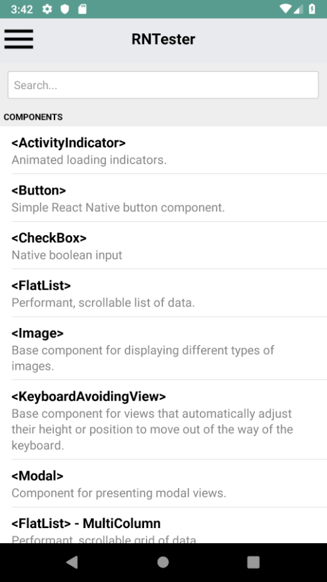Viewport: 327px width, 582px height.
Task: Tap the COMPONENTS section header
Action: coord(33,117)
